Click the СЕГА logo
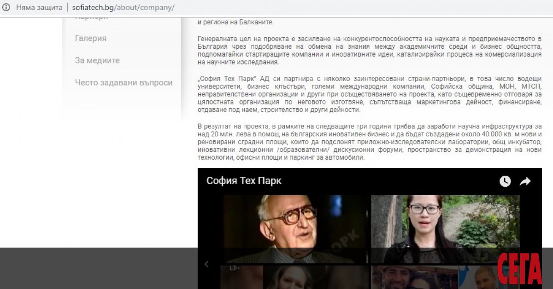This screenshot has height=289, width=553. [519, 269]
